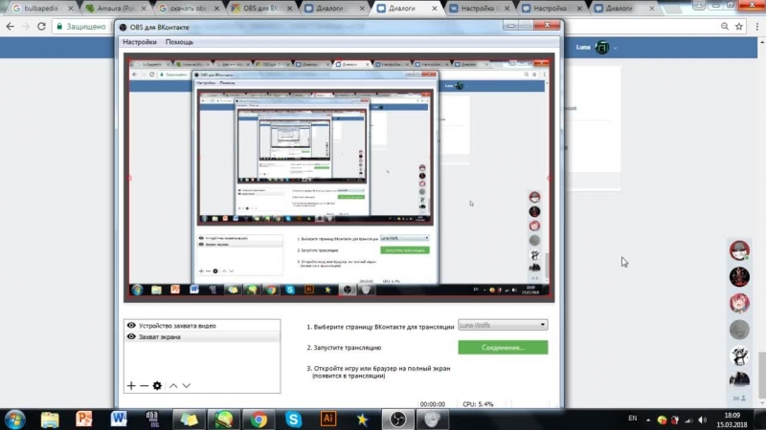Image resolution: width=766 pixels, height=430 pixels.
Task: Select the Захват экрана source row
Action: 202,336
